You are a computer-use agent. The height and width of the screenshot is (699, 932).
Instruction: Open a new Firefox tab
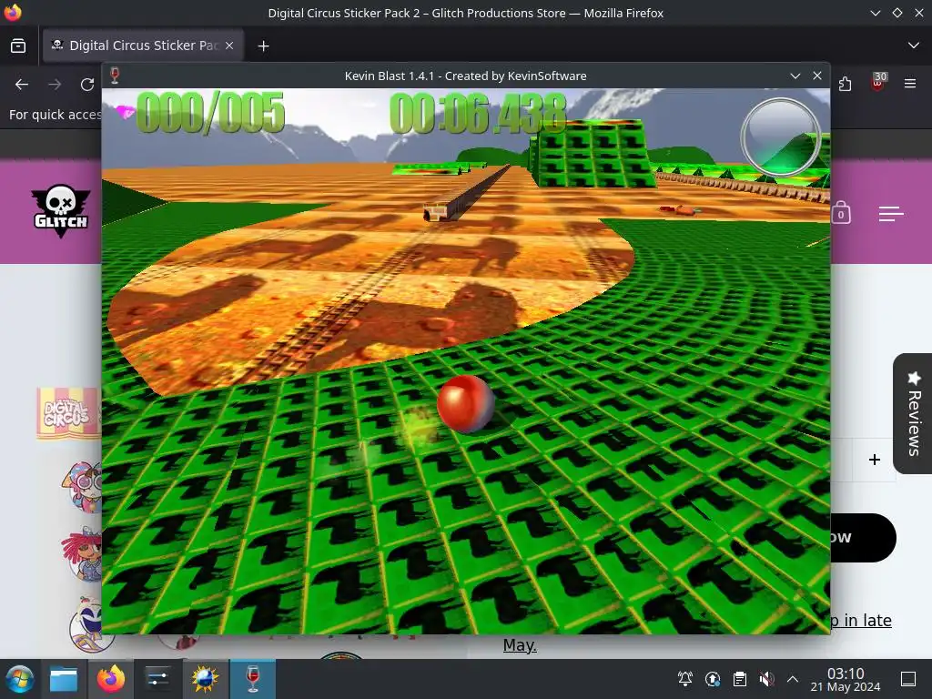263,46
